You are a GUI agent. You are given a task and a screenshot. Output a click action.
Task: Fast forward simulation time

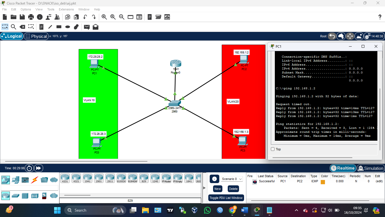38,168
